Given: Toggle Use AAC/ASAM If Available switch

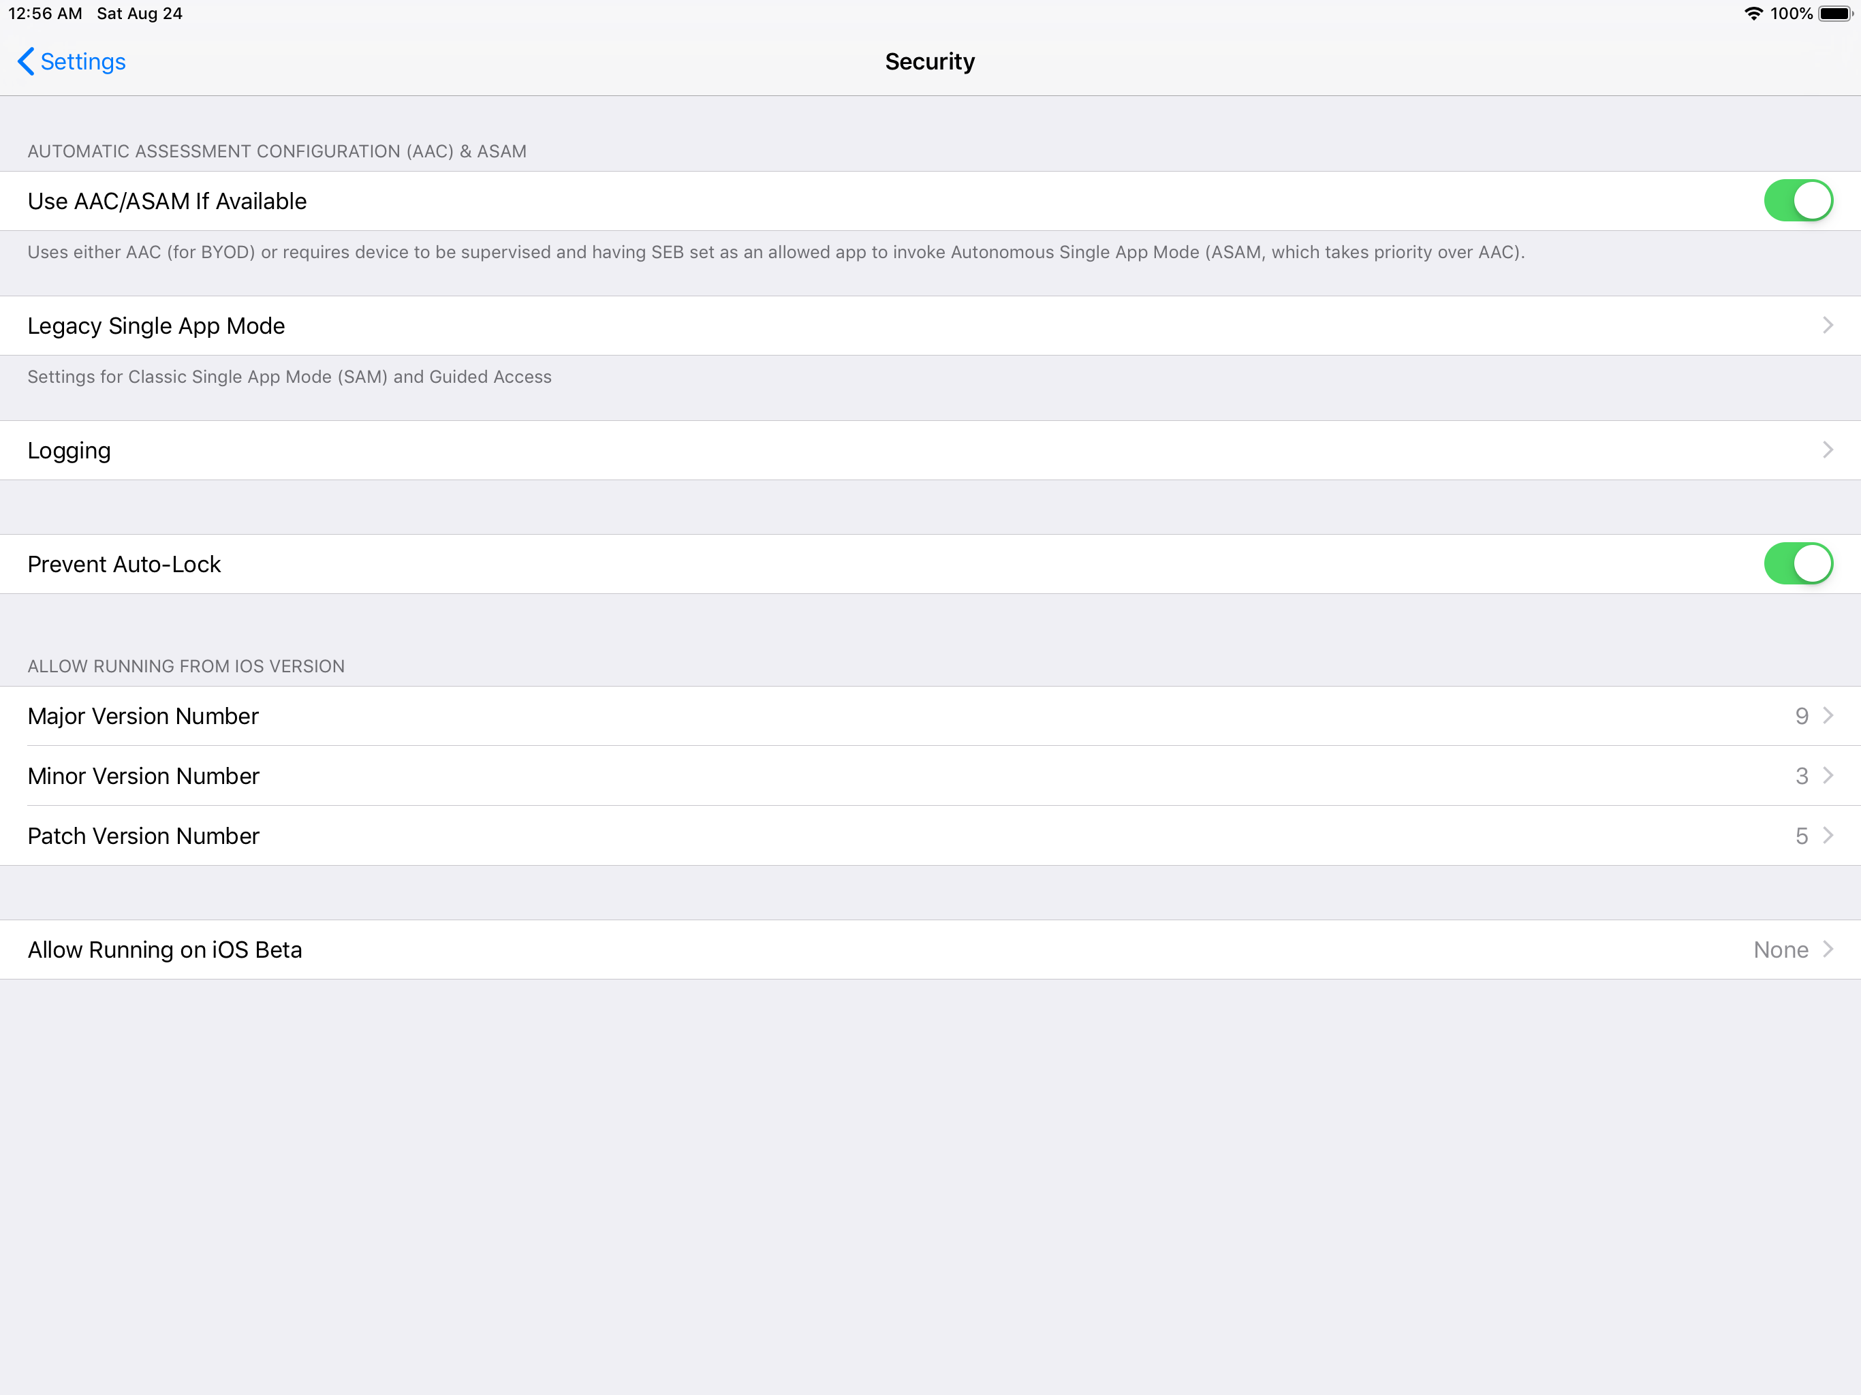Looking at the screenshot, I should [1797, 201].
